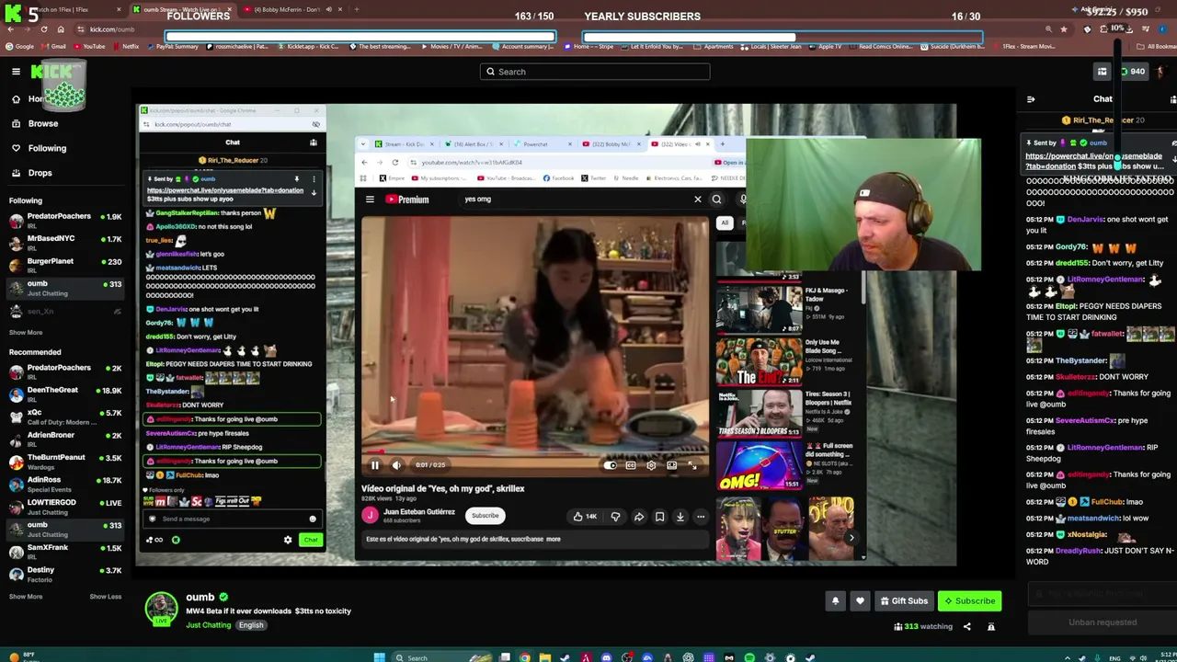The image size is (1177, 662).
Task: Open DeenTheGreat recommended channel
Action: point(64,394)
